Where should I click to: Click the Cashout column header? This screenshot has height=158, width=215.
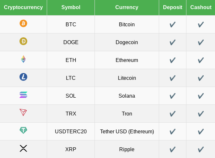pyautogui.click(x=201, y=7)
